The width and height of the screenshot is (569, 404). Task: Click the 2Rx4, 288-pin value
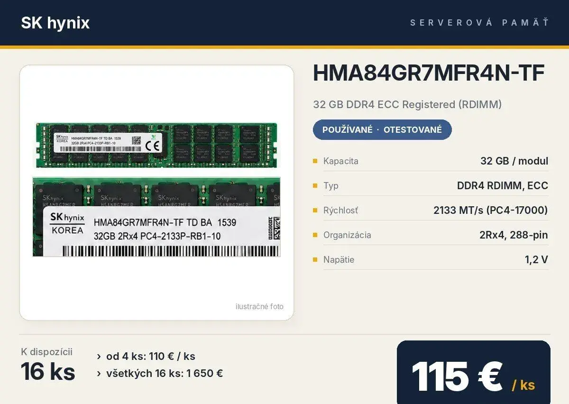click(514, 235)
